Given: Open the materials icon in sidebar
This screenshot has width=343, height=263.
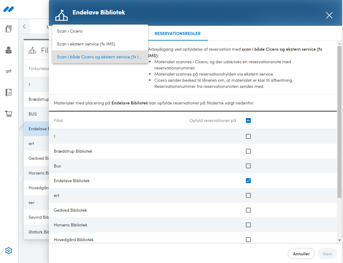Looking at the screenshot, I should [x=9, y=29].
